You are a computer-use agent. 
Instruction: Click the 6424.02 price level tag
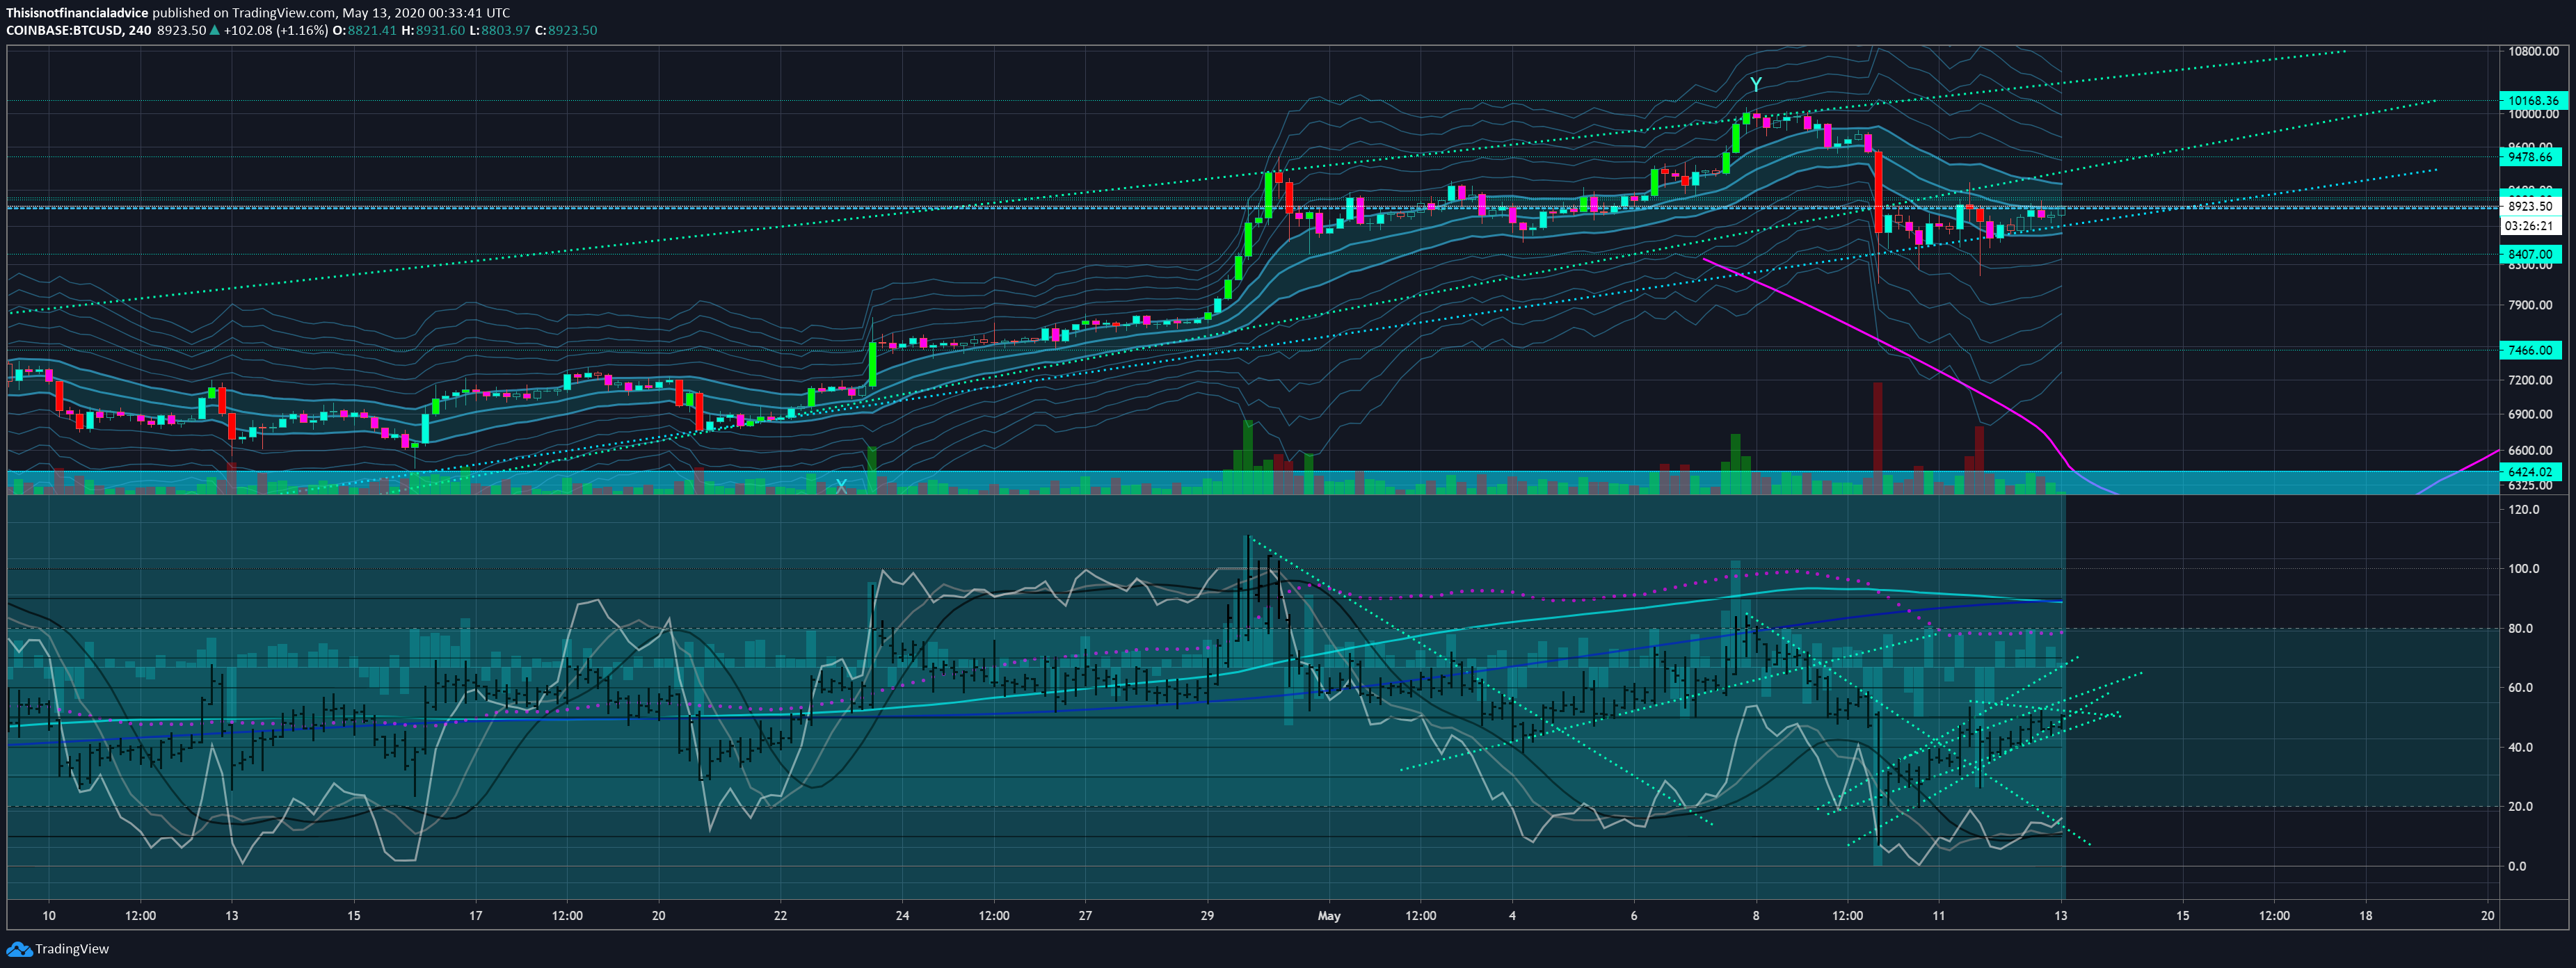[x=2530, y=472]
